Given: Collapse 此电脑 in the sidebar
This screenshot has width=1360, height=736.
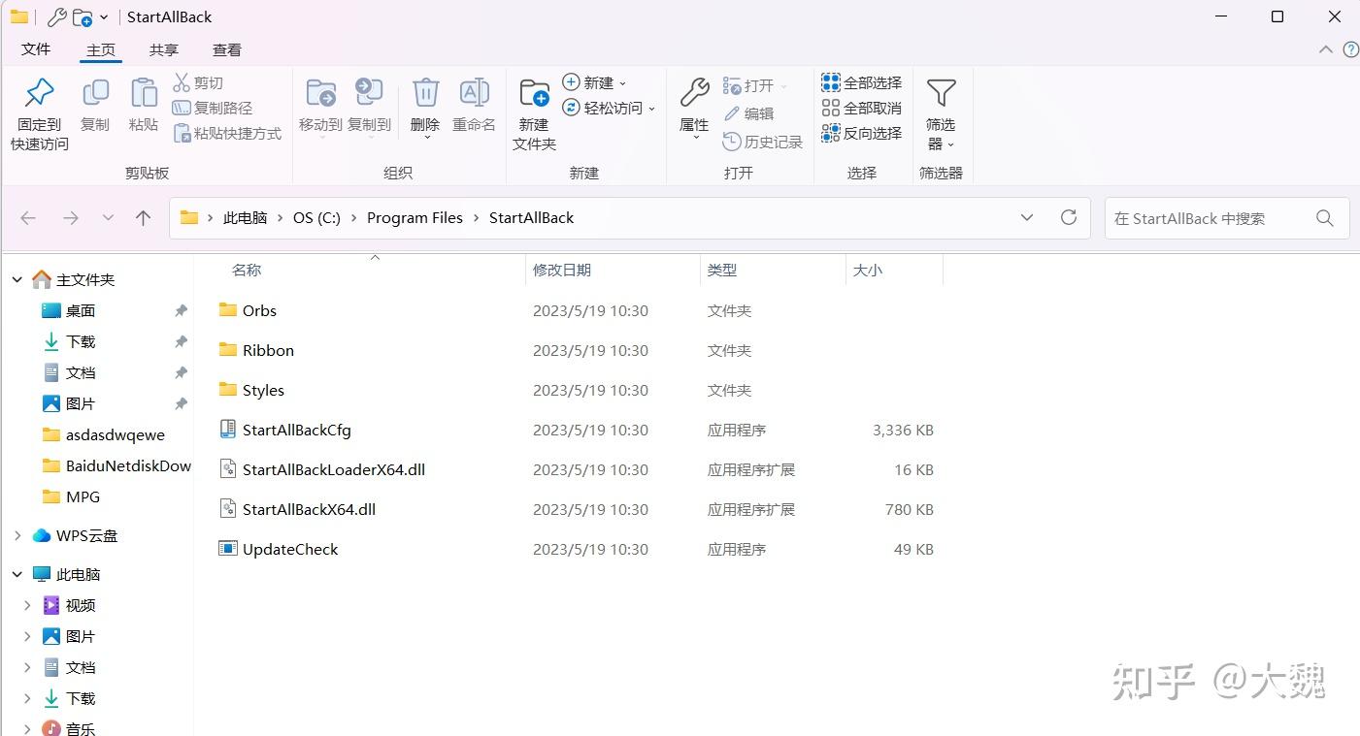Looking at the screenshot, I should [x=17, y=573].
